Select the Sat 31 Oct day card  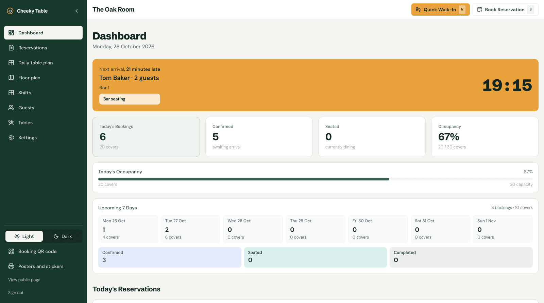coord(440,229)
